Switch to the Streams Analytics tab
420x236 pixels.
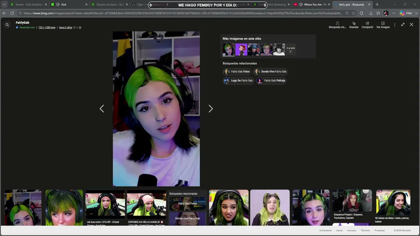[110, 5]
